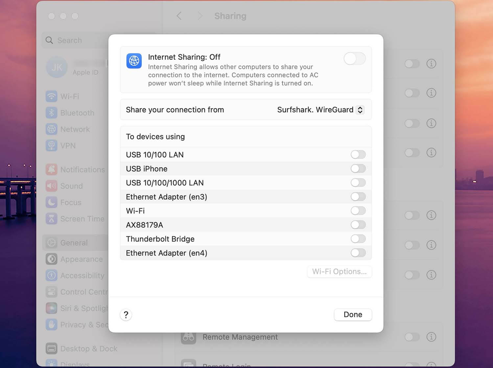Open Wi-Fi settings from the sidebar
Viewport: 493px width, 368px height.
pos(70,96)
